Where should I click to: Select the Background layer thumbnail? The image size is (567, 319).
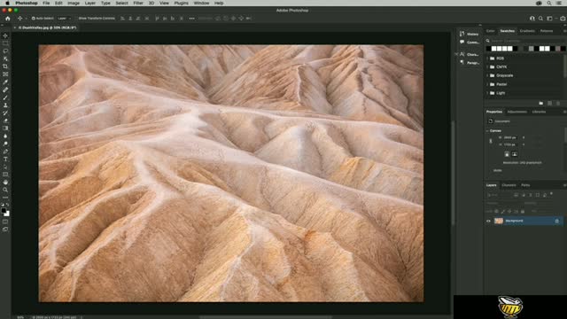pyautogui.click(x=499, y=221)
